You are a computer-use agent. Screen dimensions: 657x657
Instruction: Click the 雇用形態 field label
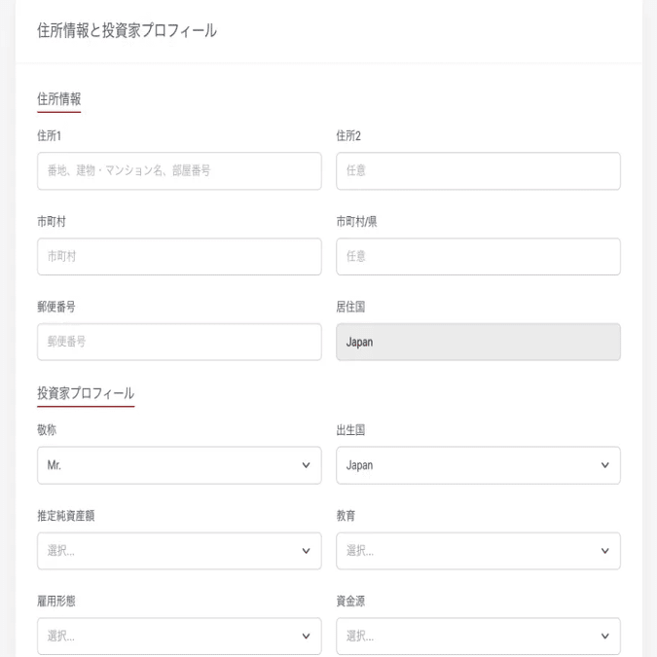click(x=56, y=602)
